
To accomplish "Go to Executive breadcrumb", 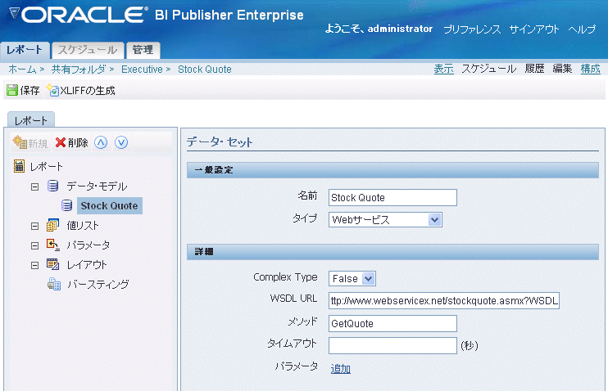I will 142,70.
